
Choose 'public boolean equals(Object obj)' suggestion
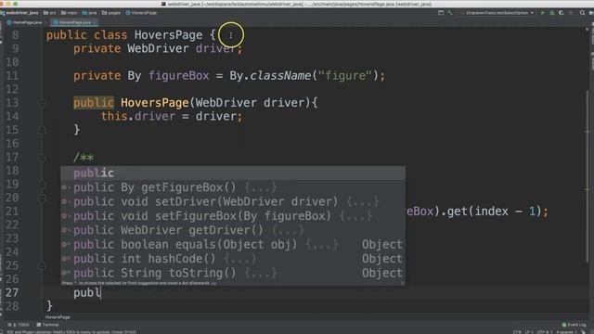(x=233, y=244)
